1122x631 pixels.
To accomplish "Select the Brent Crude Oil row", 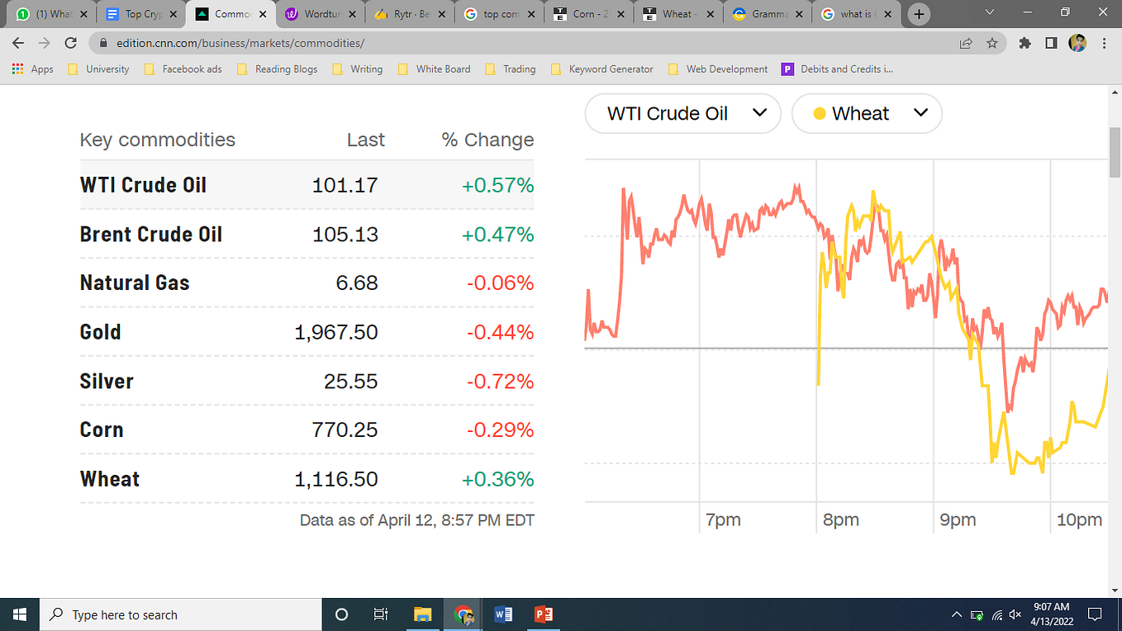I will pyautogui.click(x=307, y=235).
